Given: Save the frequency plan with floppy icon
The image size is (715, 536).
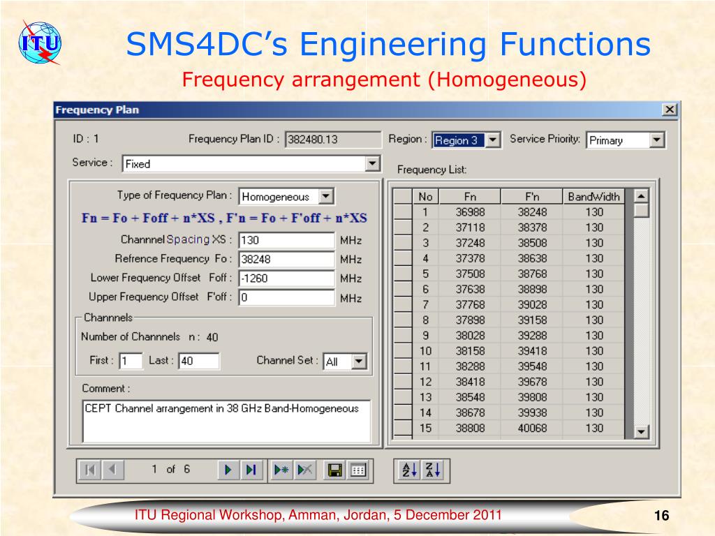Looking at the screenshot, I should tap(335, 470).
